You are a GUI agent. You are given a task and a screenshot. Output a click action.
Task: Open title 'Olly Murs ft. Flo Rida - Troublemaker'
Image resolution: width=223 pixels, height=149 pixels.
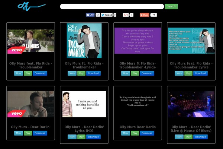[x=84, y=65]
